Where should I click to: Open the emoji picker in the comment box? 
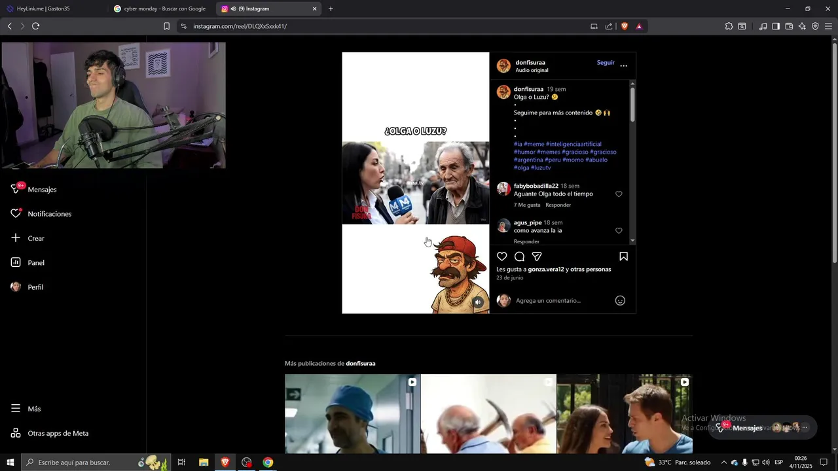620,300
